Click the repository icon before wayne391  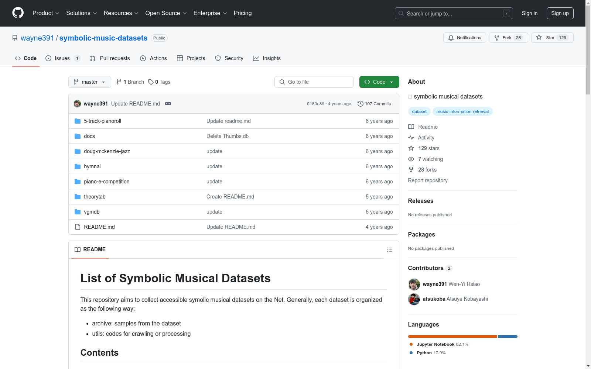[15, 38]
